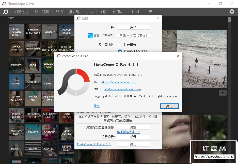The image size is (238, 164).
Task: Switch to the 照片编辑 tab
Action: [x=42, y=12]
